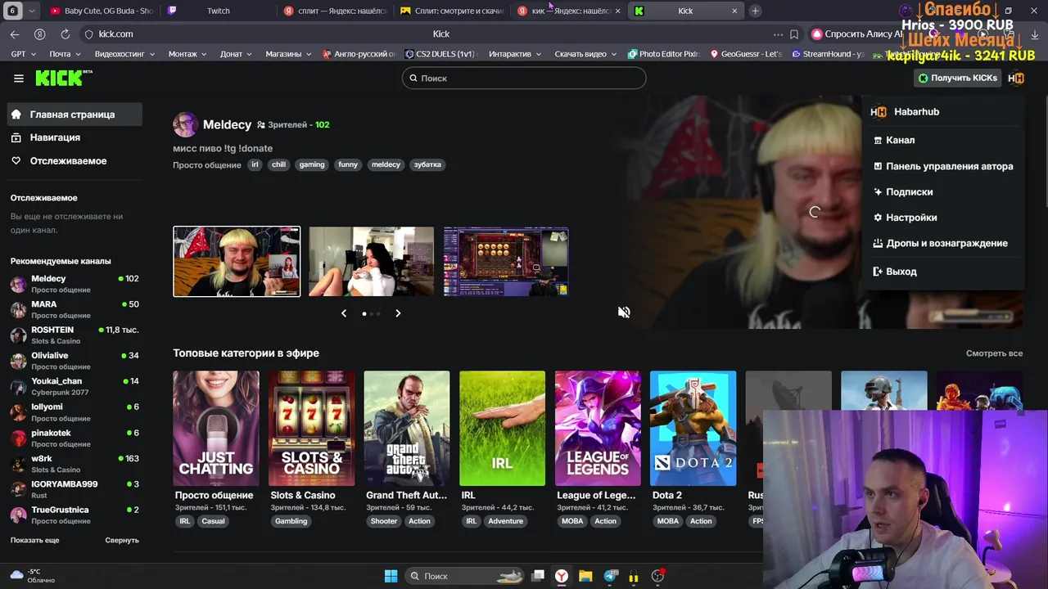Open Task View on taskbar
1048x589 pixels.
[x=538, y=576]
